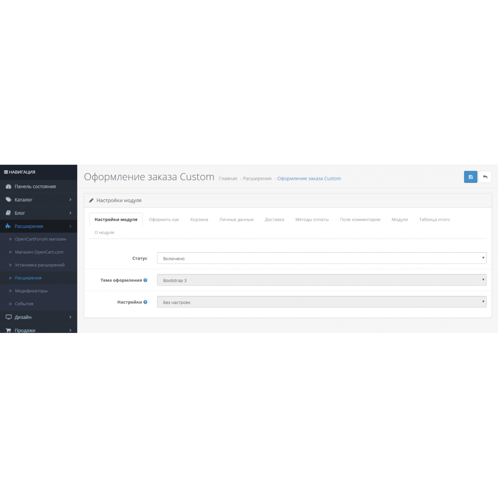The height and width of the screenshot is (498, 498).
Task: Expand the Каталог menu chevron
Action: (70, 200)
